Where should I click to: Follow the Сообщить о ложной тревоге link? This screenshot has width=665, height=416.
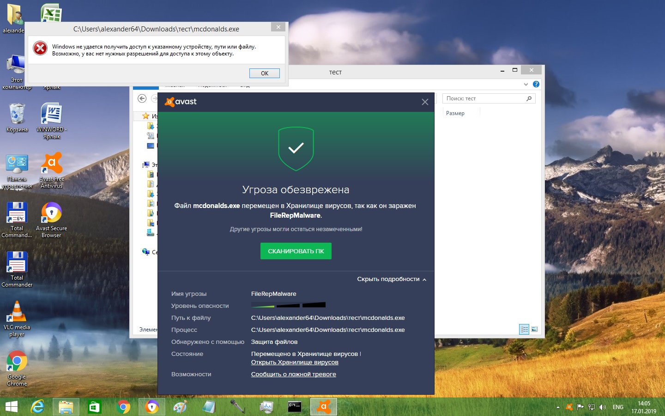pos(294,374)
